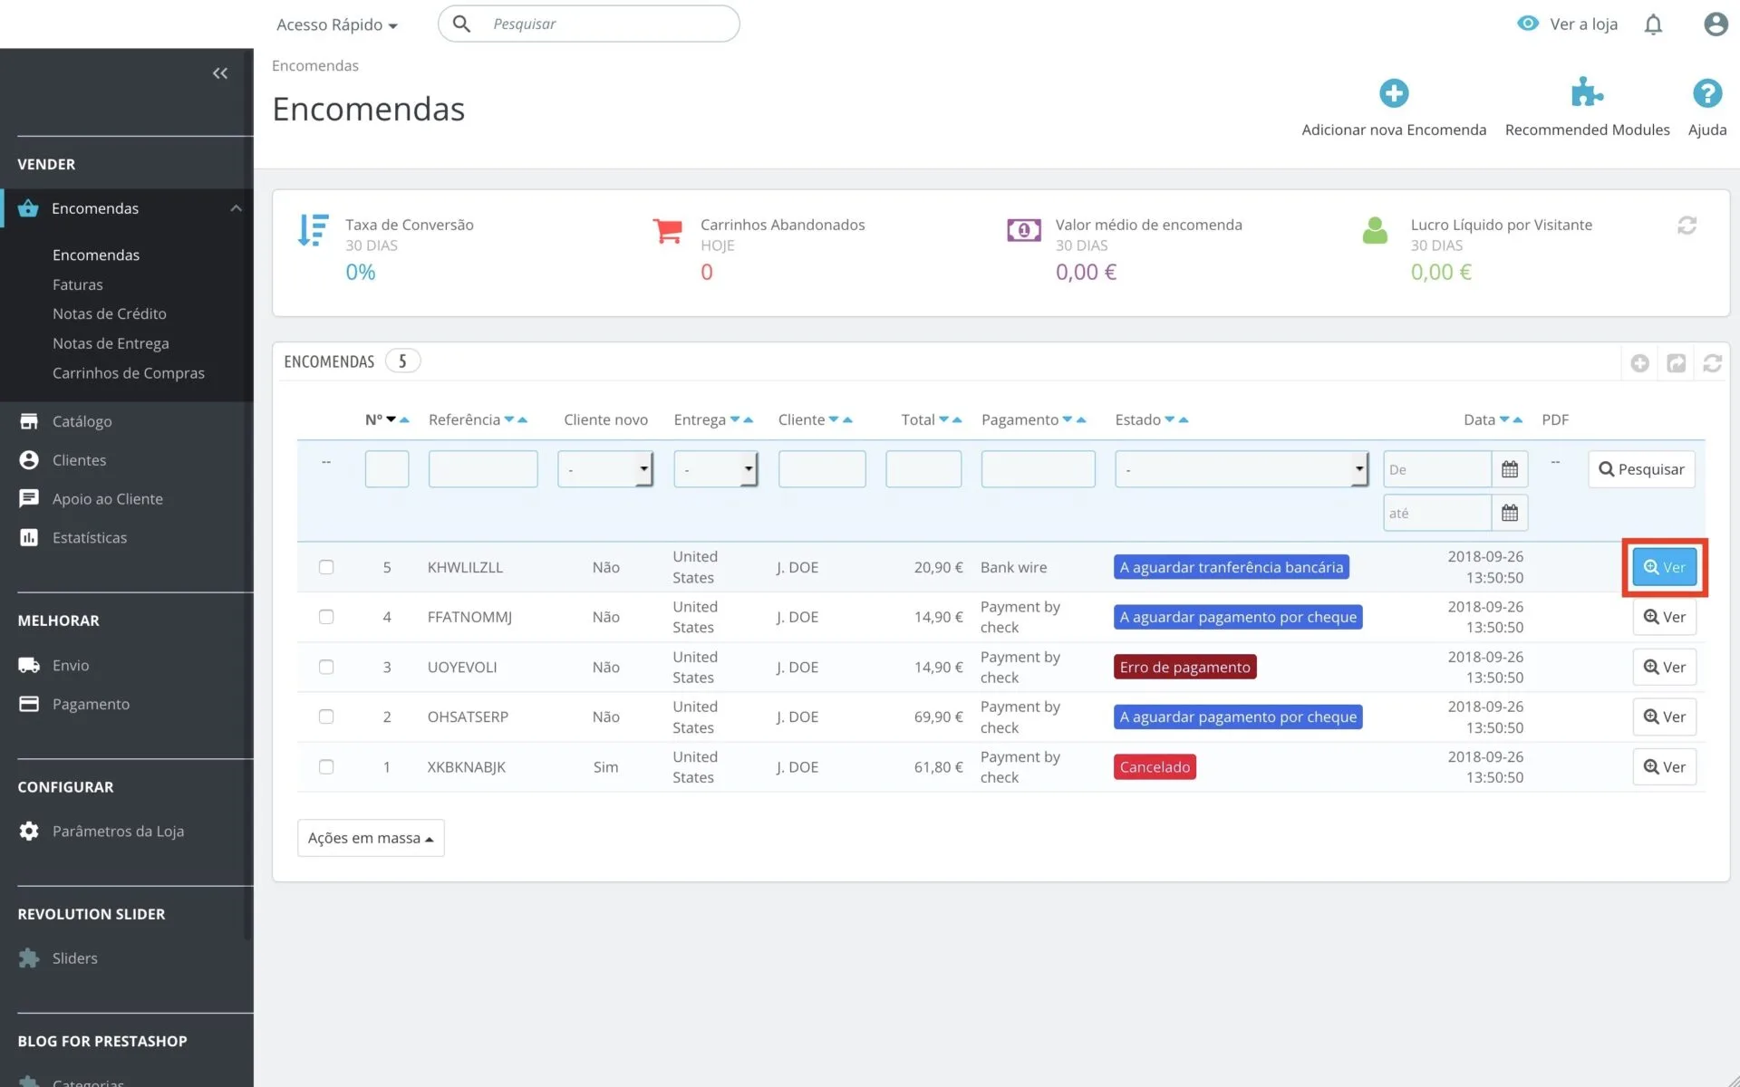Check the box for order XKBKNABJK
Screen dimensions: 1740x1087
pos(326,767)
